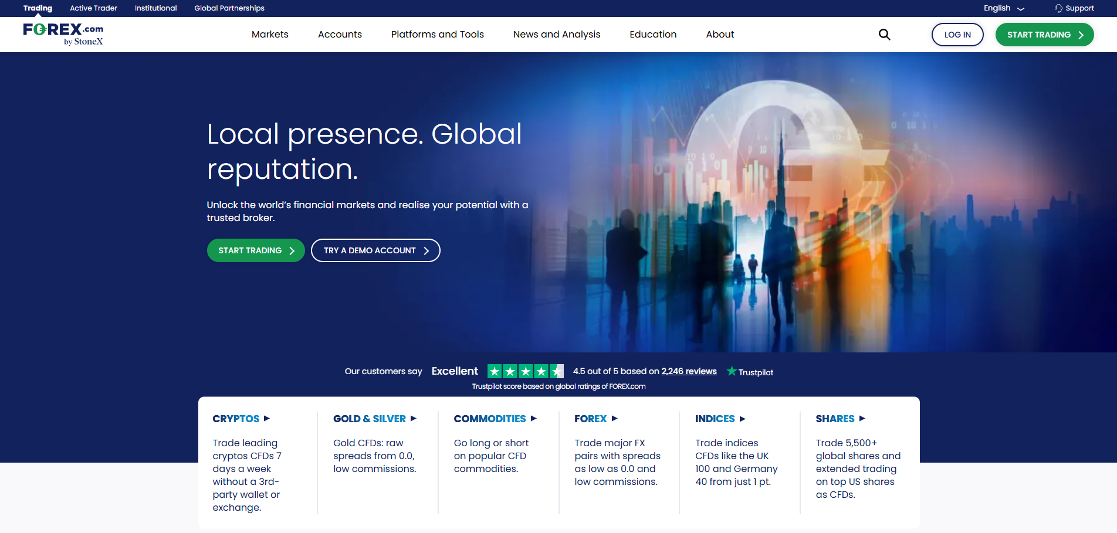This screenshot has width=1117, height=533.
Task: Click the arrow beside INDICES heading
Action: [743, 419]
